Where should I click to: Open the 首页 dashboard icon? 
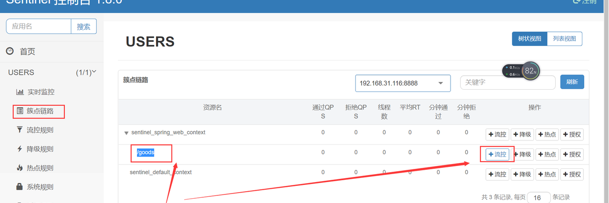click(x=10, y=51)
